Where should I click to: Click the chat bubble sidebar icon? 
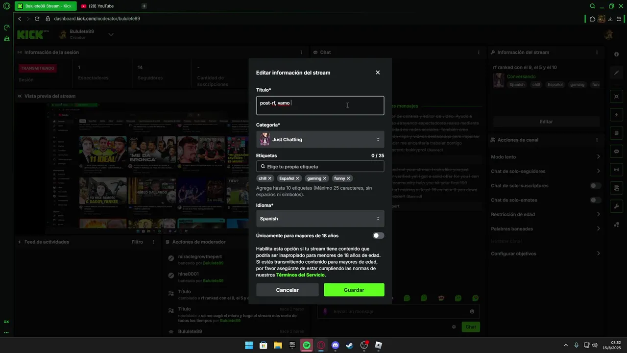[616, 151]
